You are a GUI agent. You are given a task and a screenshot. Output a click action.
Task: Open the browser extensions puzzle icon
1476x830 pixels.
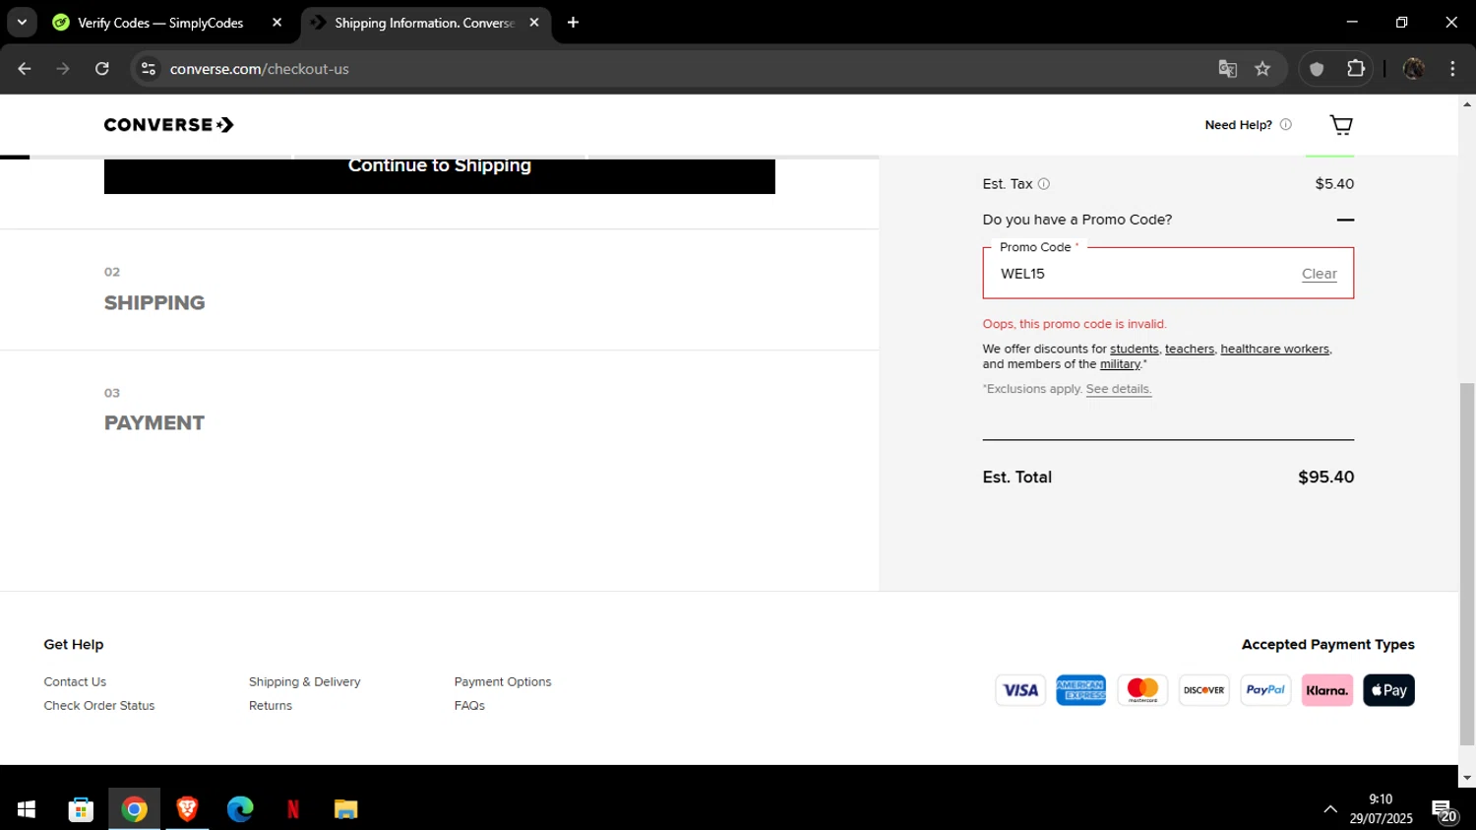point(1356,69)
